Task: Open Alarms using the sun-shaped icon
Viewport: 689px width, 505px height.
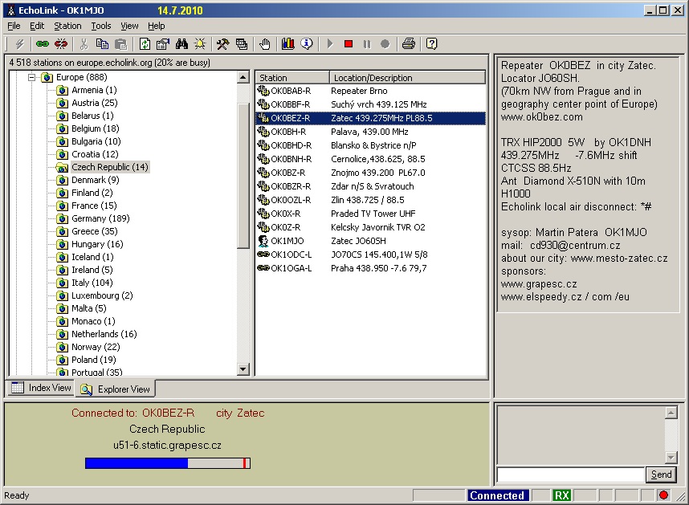Action: tap(200, 44)
